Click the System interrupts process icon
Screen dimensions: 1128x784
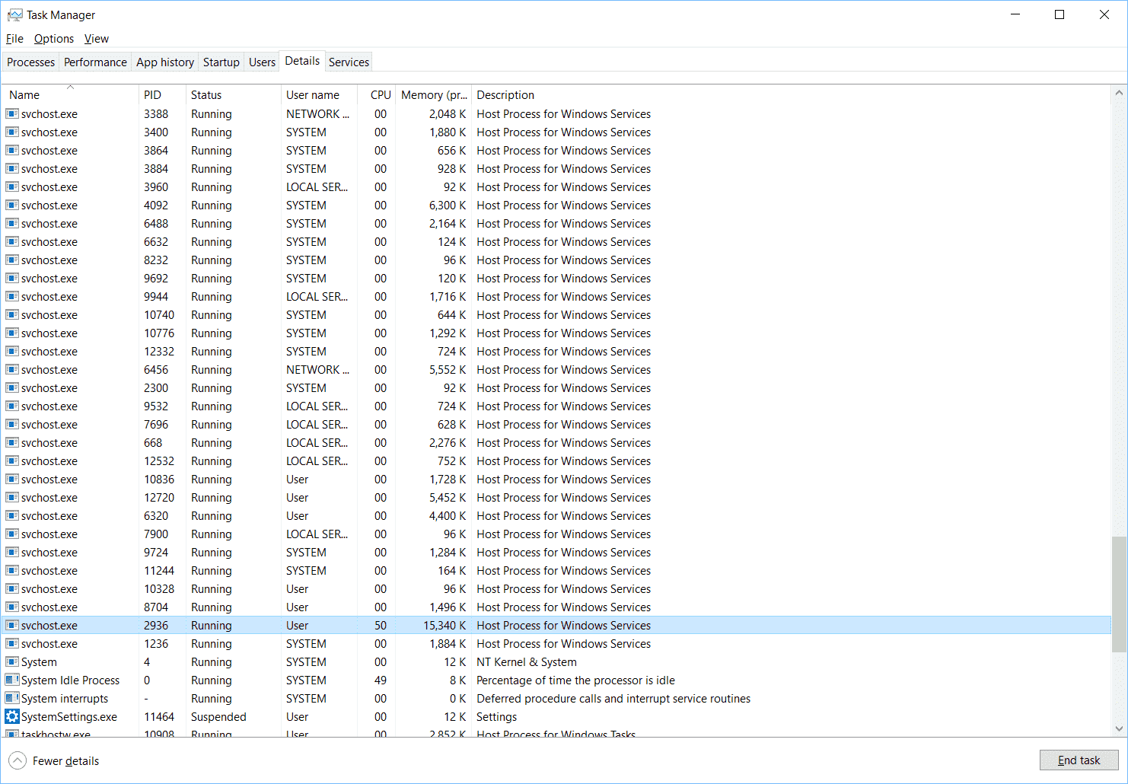tap(11, 698)
